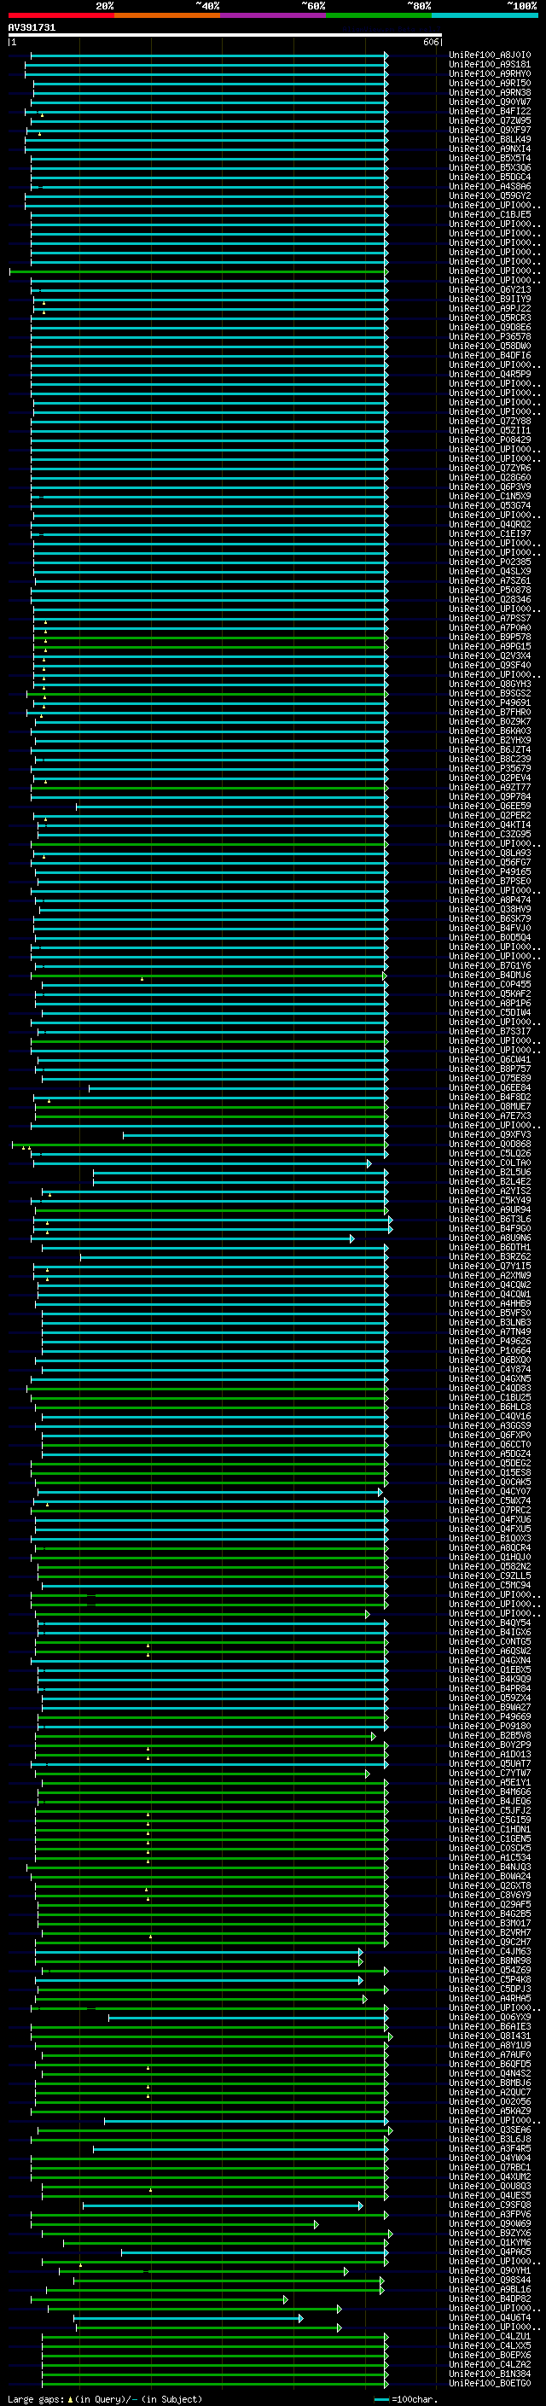546x2406 pixels.
Task: Click hit label UniRef100_A3F4R5
Action: (x=490, y=2148)
